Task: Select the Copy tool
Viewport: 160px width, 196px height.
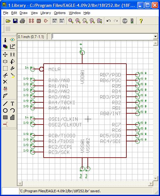Action: click(12, 55)
